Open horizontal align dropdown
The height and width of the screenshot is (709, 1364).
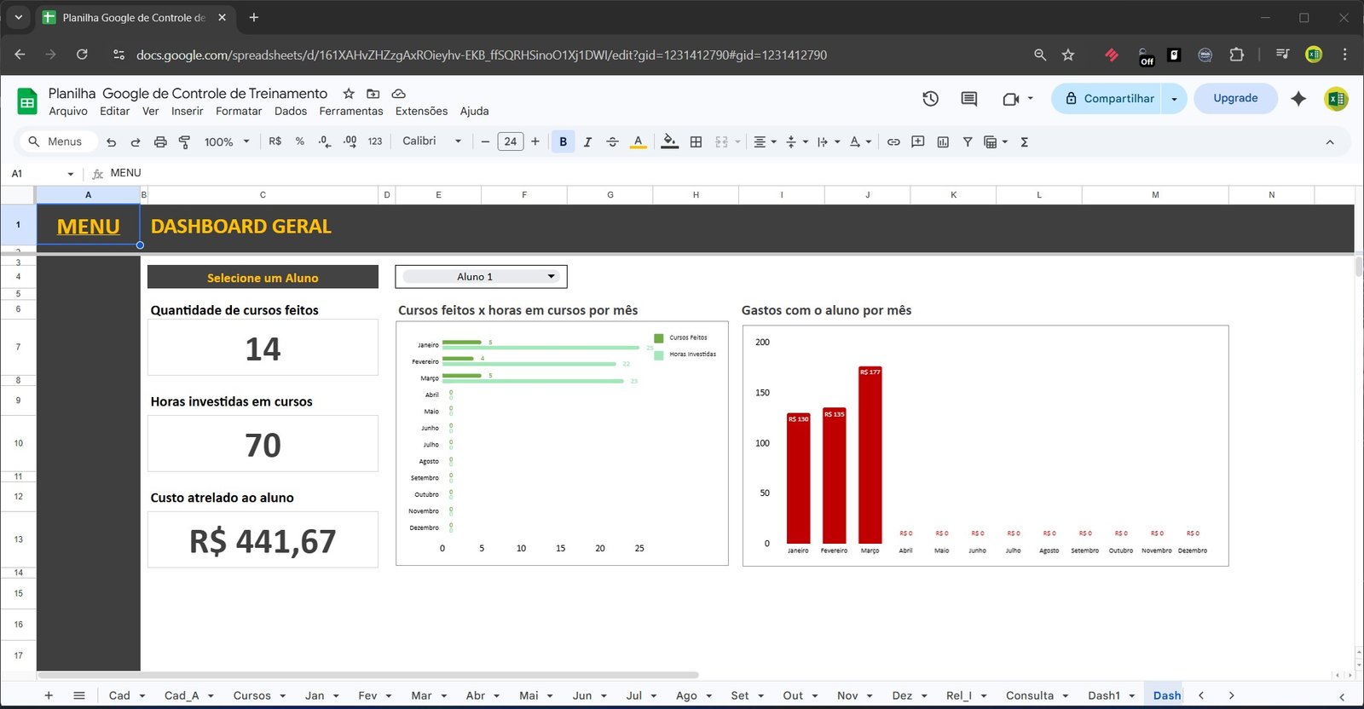[765, 141]
